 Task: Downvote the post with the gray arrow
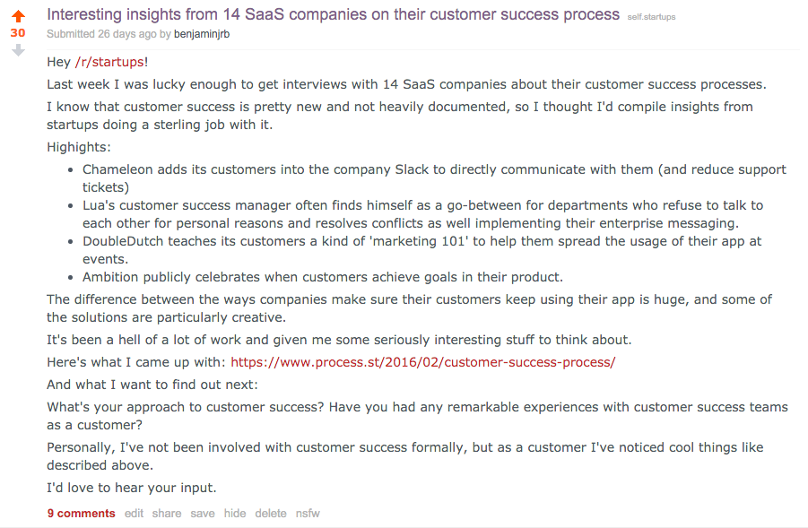pyautogui.click(x=18, y=50)
